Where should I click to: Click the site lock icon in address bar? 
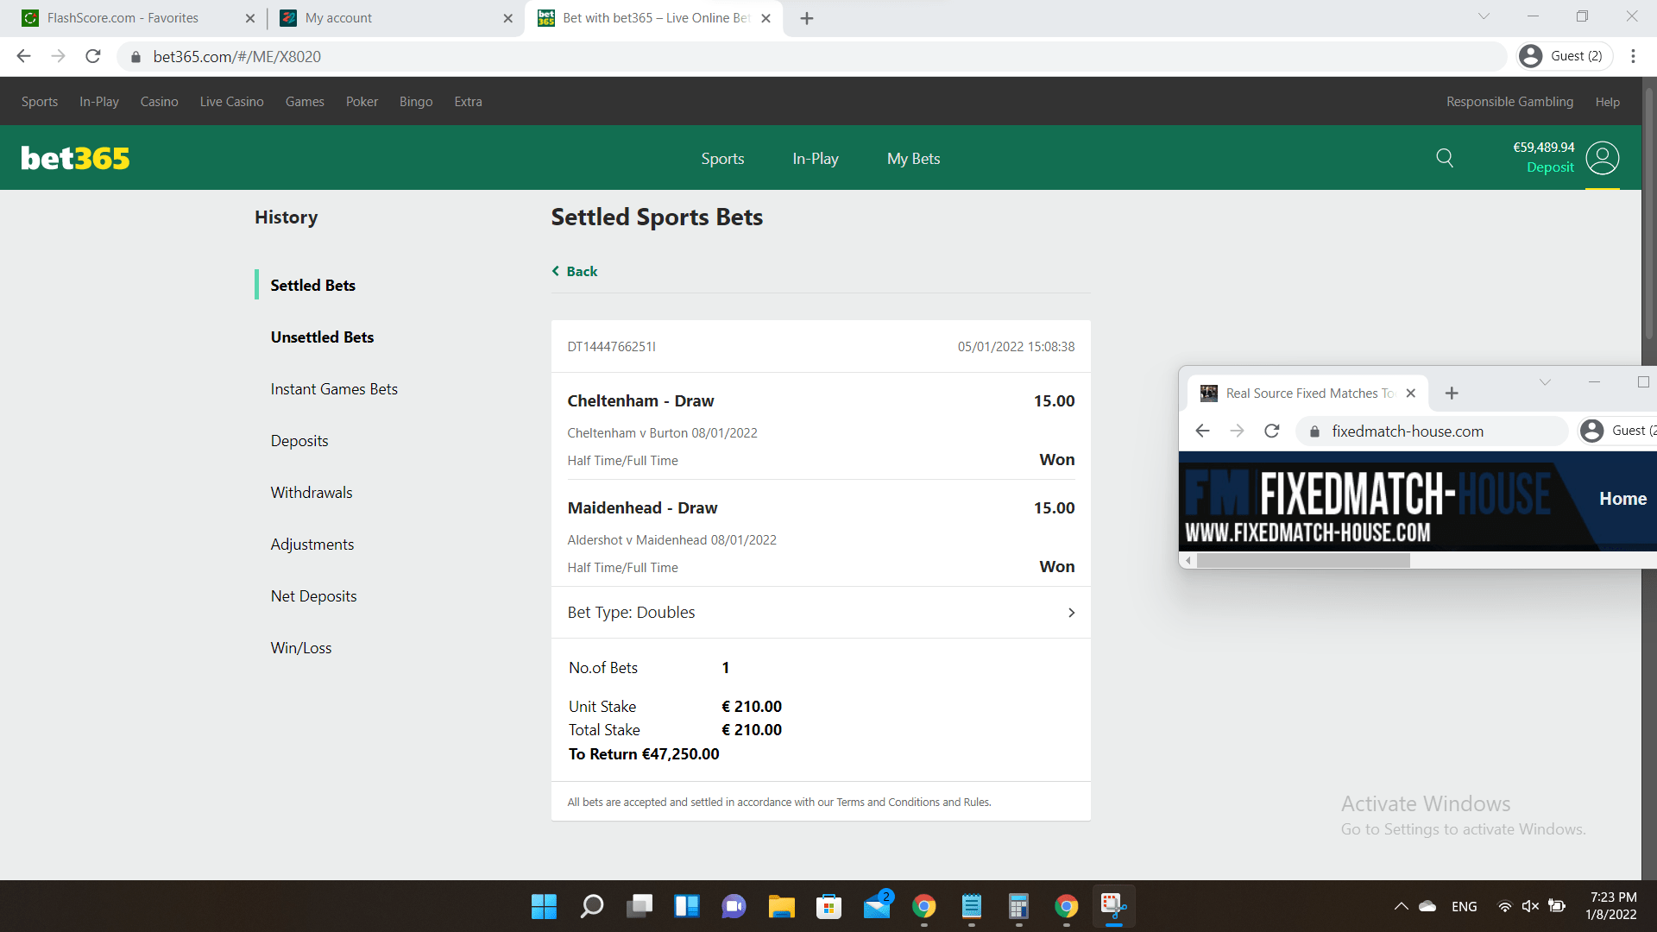(x=135, y=57)
